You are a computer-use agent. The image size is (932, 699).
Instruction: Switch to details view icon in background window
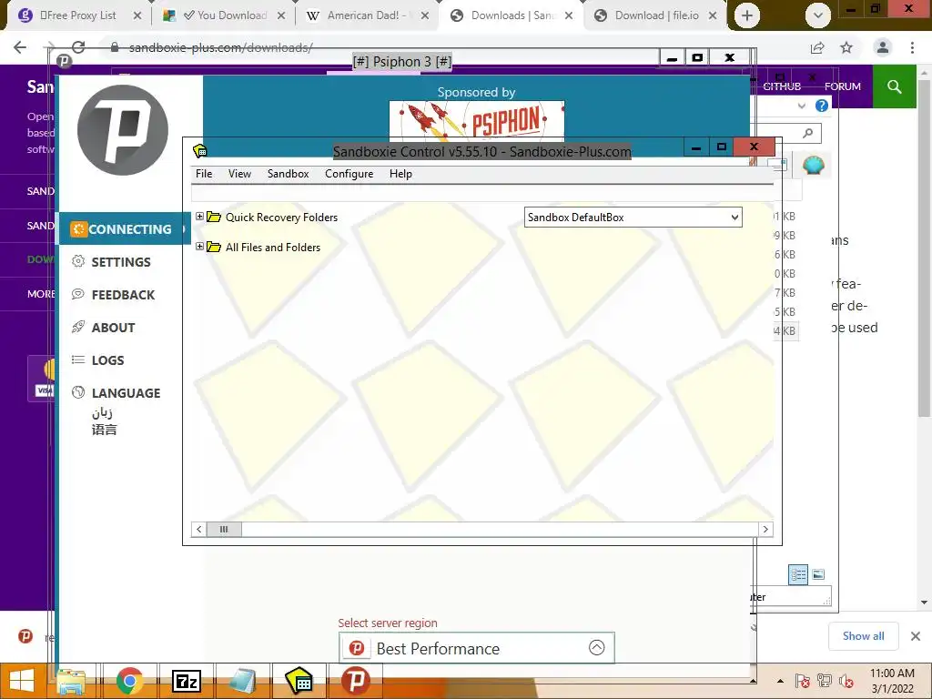pyautogui.click(x=797, y=574)
